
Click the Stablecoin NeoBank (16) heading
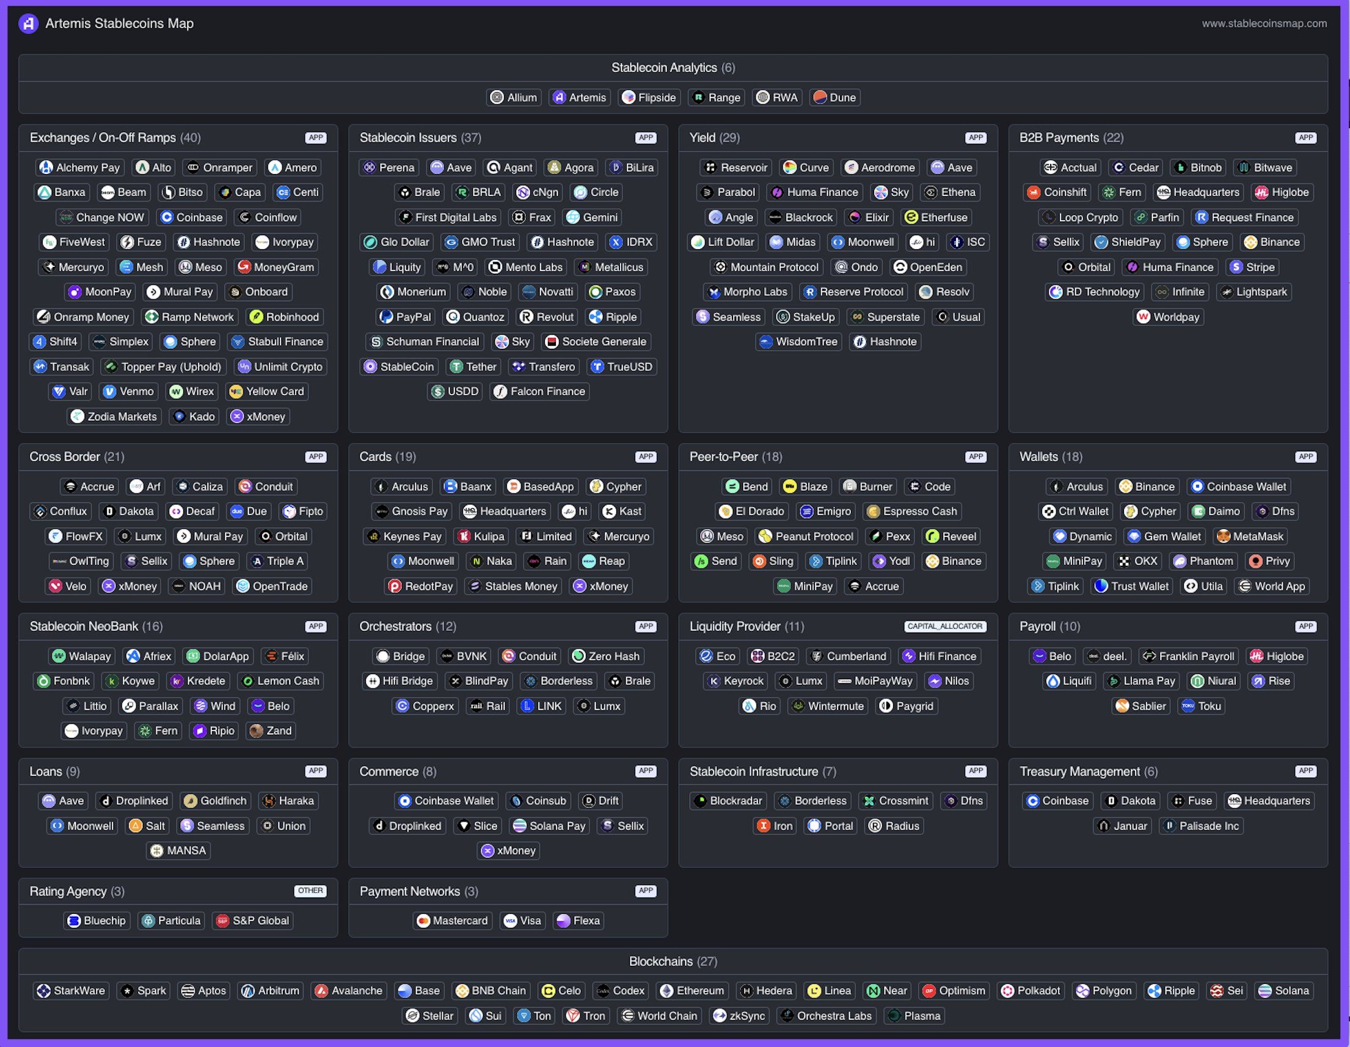[97, 626]
